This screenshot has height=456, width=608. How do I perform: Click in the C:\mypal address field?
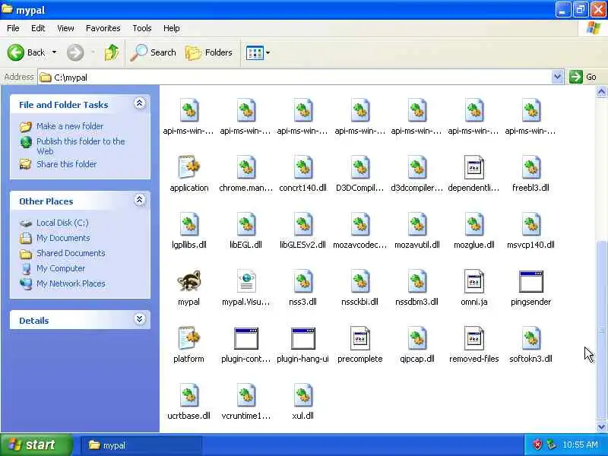295,77
